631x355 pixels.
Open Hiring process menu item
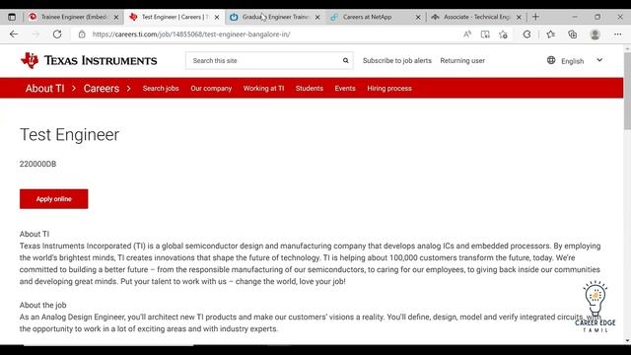(389, 88)
